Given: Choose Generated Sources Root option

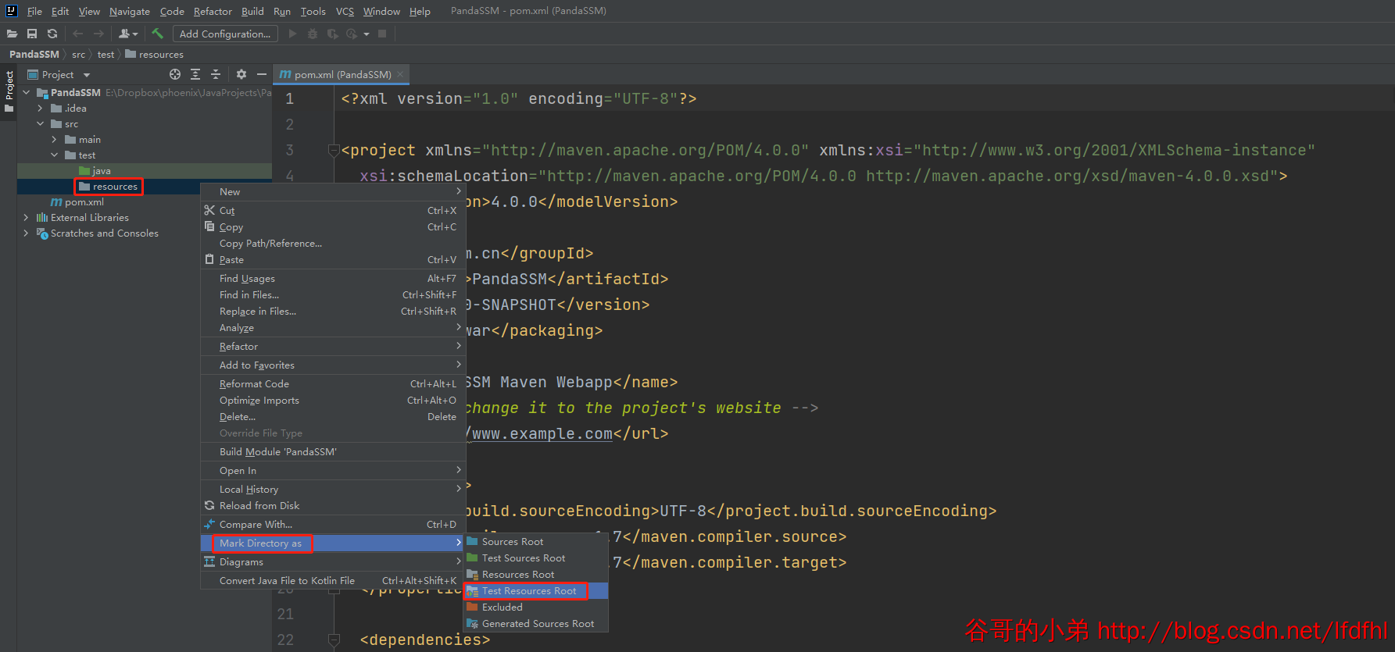Looking at the screenshot, I should [x=535, y=623].
